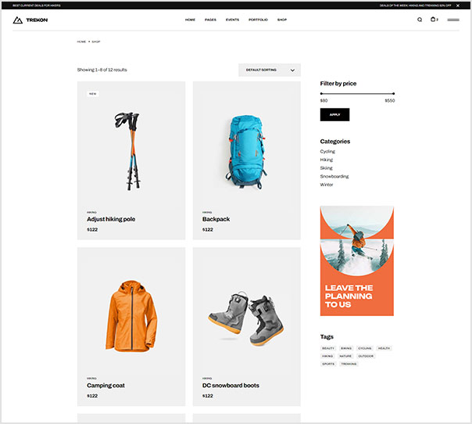This screenshot has height=424, width=472.
Task: Select the Snowboarding category
Action: click(x=334, y=176)
